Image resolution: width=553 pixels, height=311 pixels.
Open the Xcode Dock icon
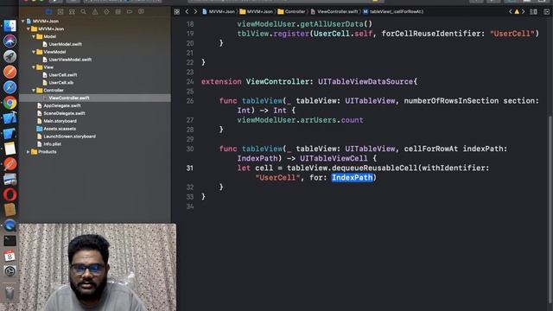(x=10, y=117)
